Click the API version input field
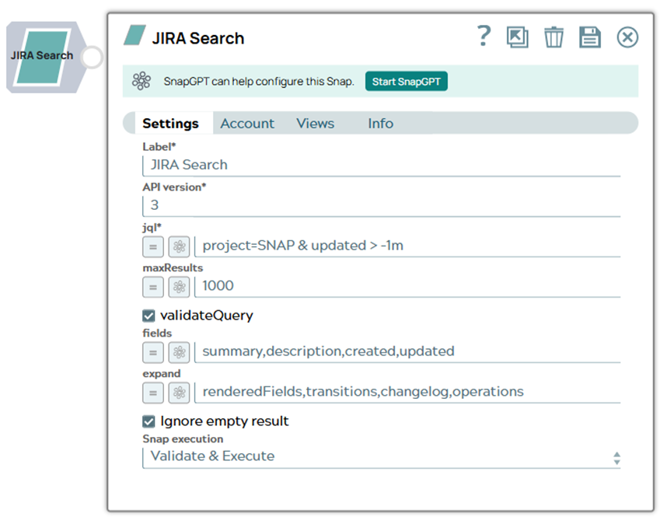Viewport: 660px width, 517px height. pos(382,205)
